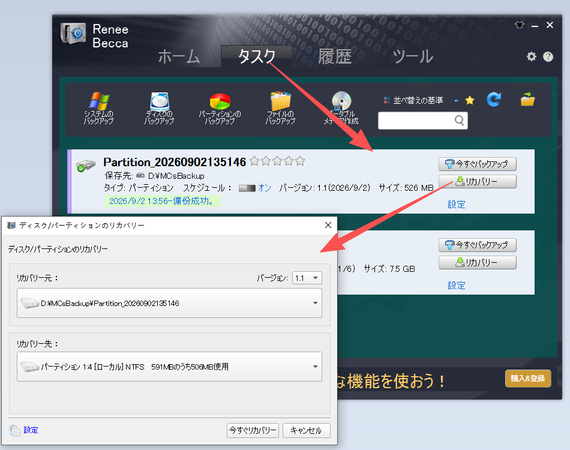The width and height of the screenshot is (570, 450).
Task: Click the import folder icon in toolbar
Action: 527,99
